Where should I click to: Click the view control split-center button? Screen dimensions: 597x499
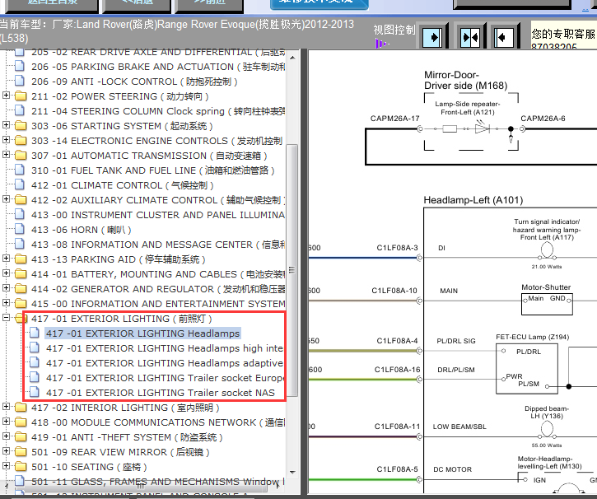(x=470, y=37)
